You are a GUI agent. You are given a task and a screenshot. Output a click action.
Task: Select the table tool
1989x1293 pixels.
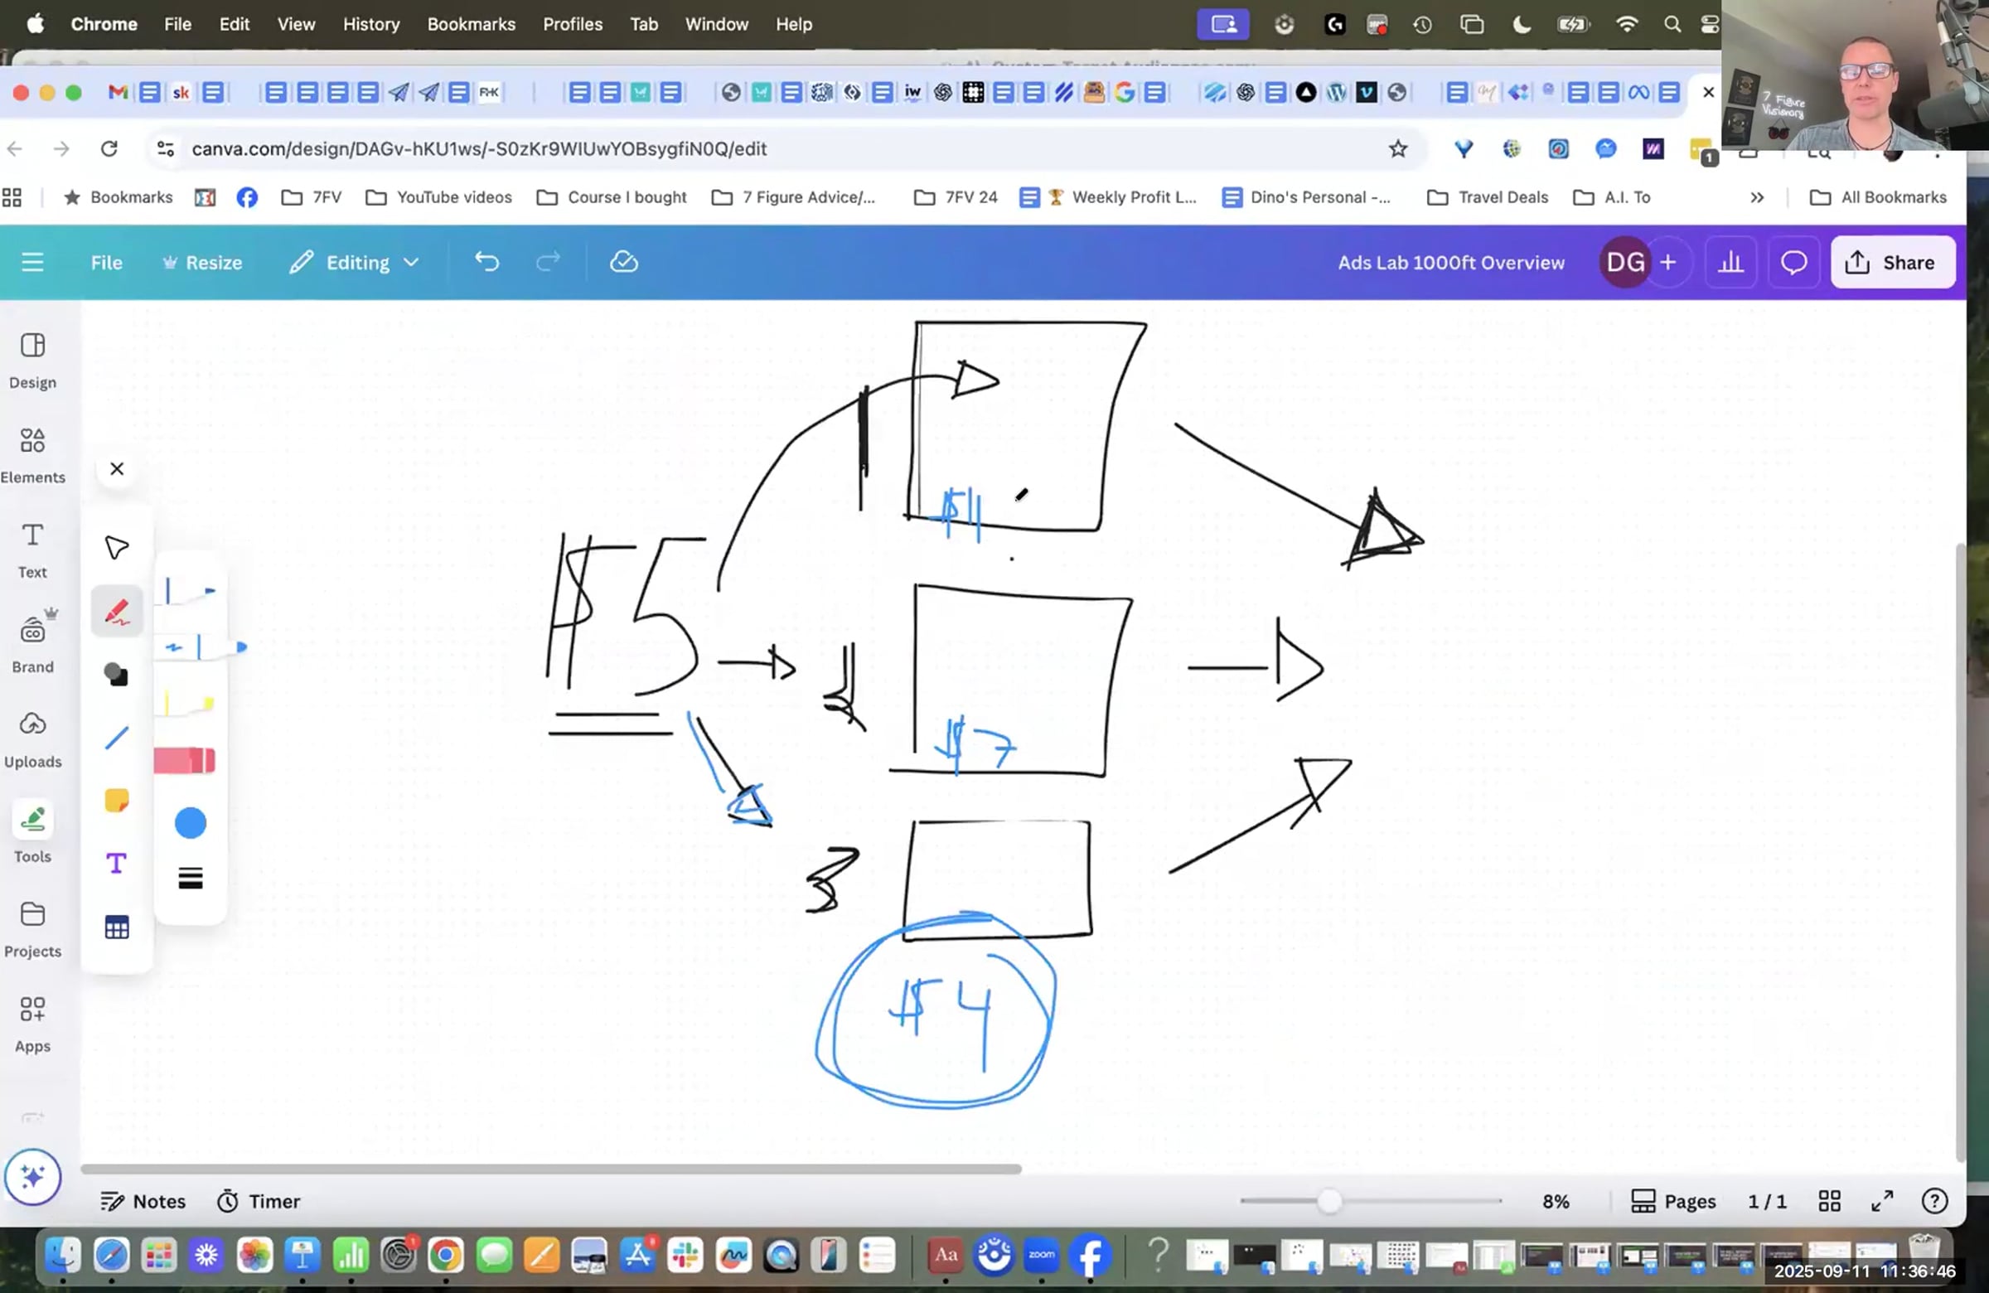pyautogui.click(x=116, y=927)
